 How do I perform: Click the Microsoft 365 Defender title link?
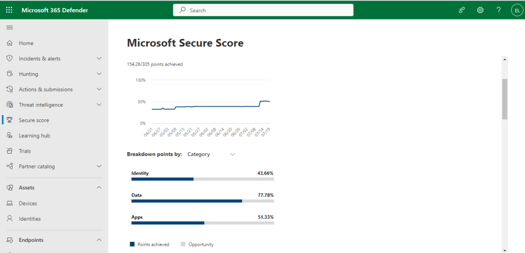(x=55, y=10)
